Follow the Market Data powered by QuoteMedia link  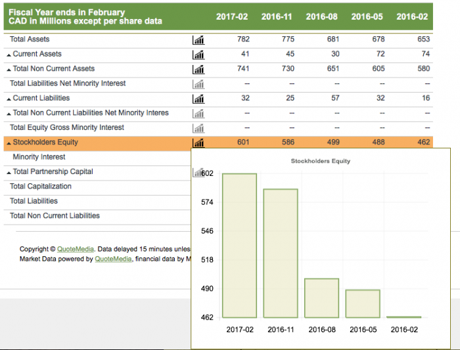(x=113, y=259)
